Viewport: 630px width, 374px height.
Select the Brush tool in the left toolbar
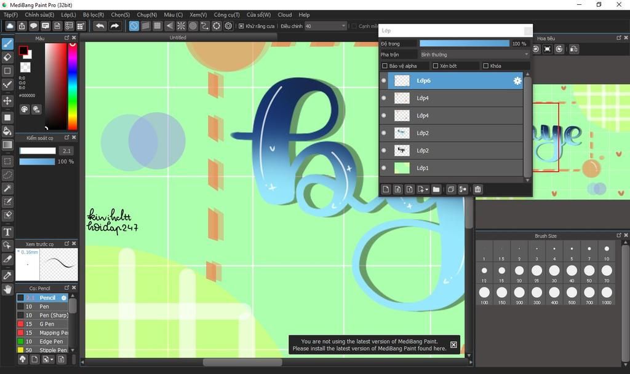7,44
